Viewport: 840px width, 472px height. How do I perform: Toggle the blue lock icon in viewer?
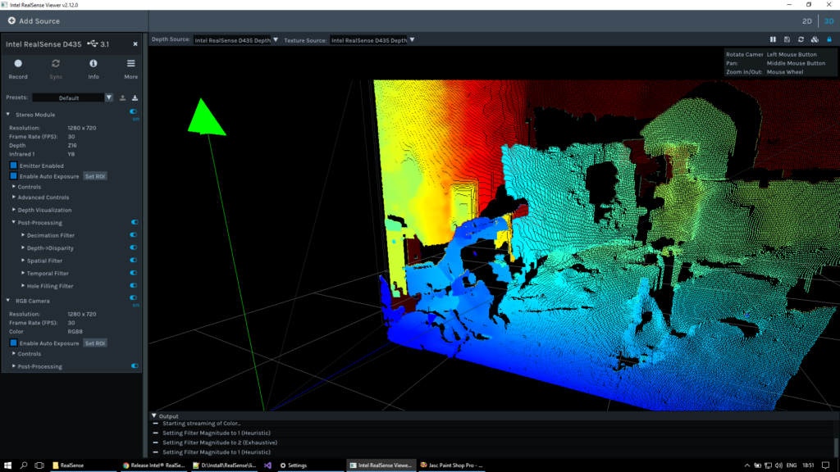coord(829,39)
